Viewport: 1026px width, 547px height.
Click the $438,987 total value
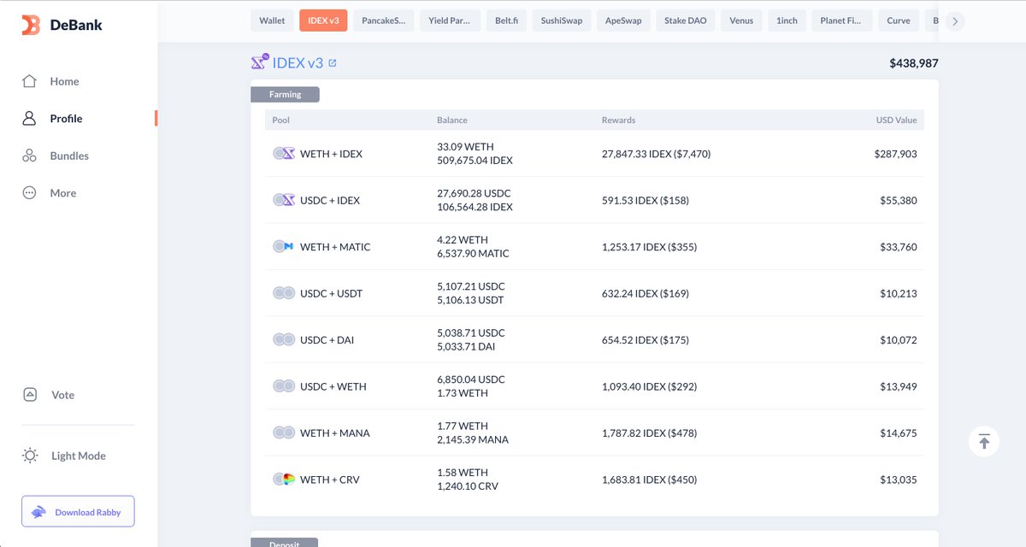914,63
